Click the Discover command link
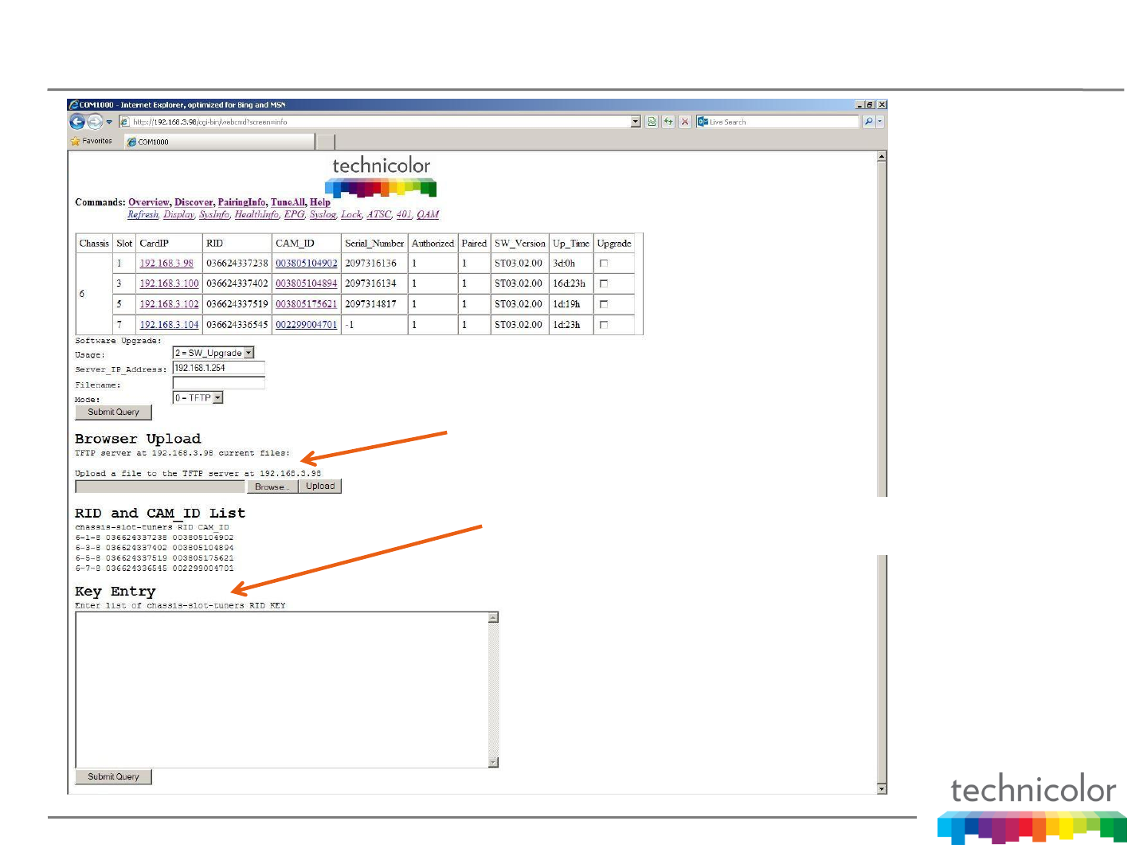The width and height of the screenshot is (1147, 860). coord(194,202)
